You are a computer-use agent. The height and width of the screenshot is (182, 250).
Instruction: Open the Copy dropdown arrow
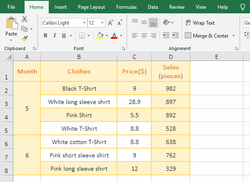31,29
